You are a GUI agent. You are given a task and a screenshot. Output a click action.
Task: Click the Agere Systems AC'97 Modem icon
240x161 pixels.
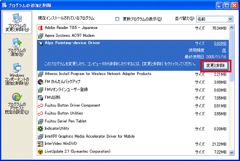(40, 36)
